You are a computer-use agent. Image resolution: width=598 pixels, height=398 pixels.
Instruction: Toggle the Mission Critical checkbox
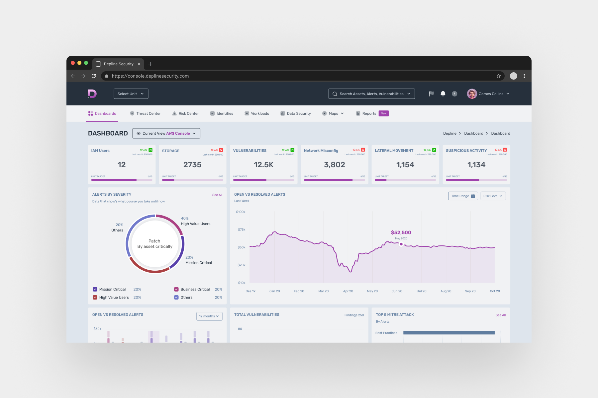[95, 289]
